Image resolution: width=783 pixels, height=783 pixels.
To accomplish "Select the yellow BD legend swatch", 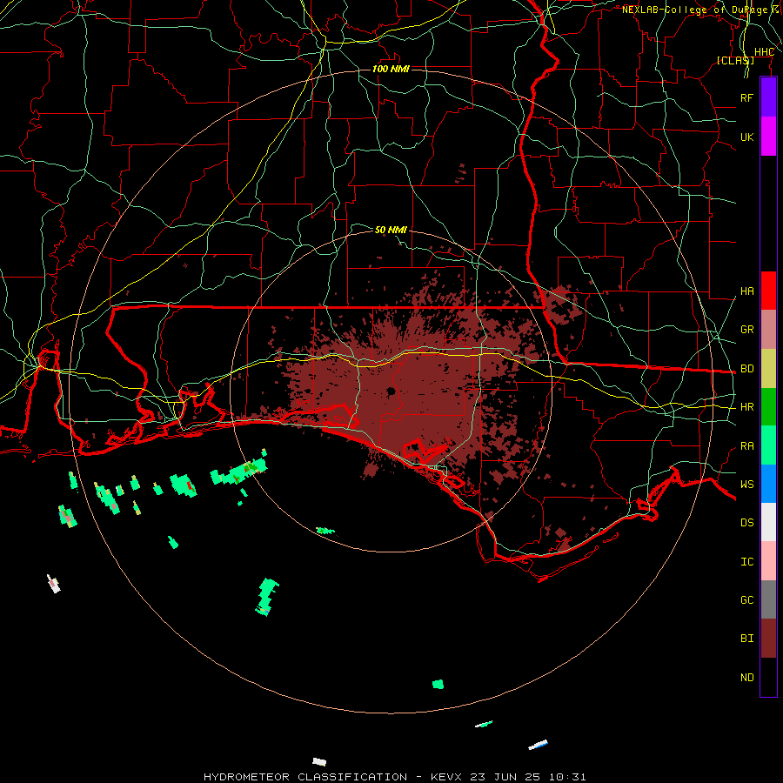I will pos(768,369).
